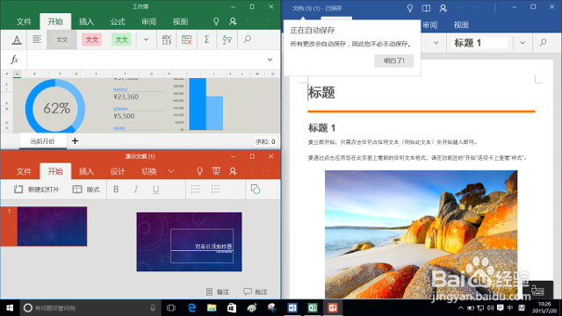
Task: Switch to 切换 tab in PowerPoint
Action: (148, 172)
